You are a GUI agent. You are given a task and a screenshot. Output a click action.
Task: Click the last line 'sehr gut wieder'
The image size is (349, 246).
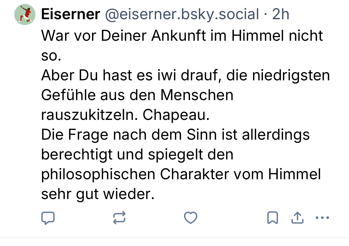click(x=98, y=194)
